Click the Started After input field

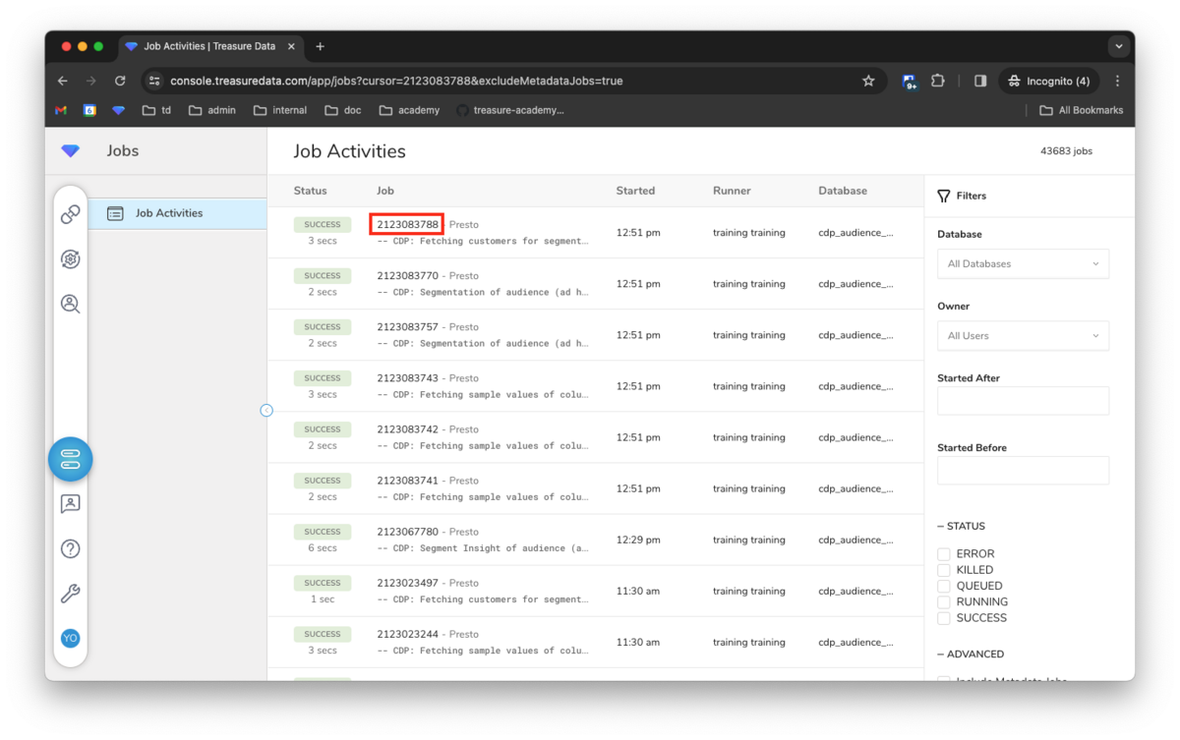[1023, 400]
